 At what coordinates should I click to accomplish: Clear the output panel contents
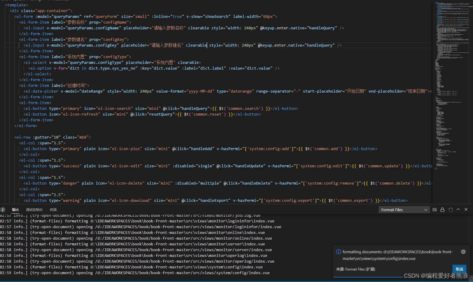pos(435,210)
